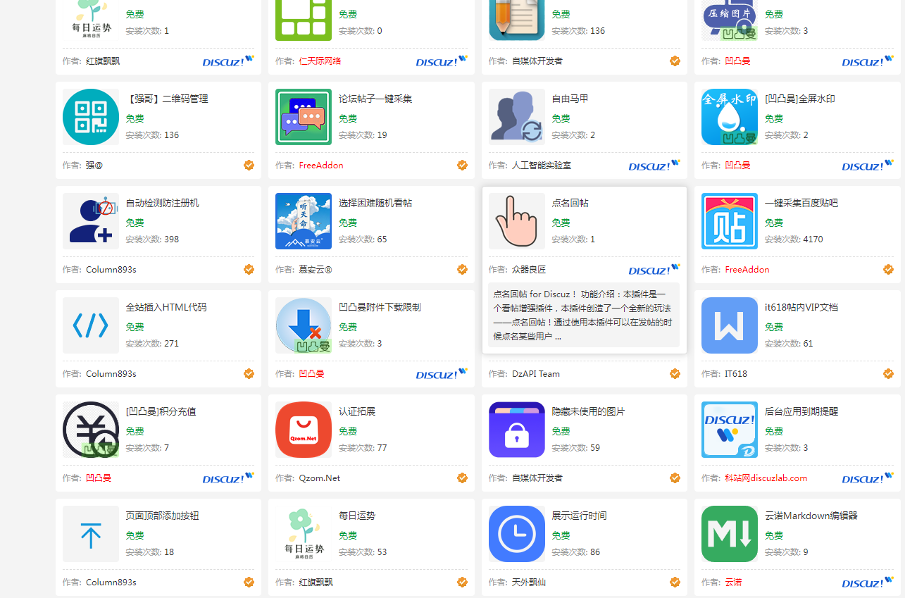Open the 自由马甲 plugin title
Viewport: 905px width, 598px height.
click(x=570, y=99)
